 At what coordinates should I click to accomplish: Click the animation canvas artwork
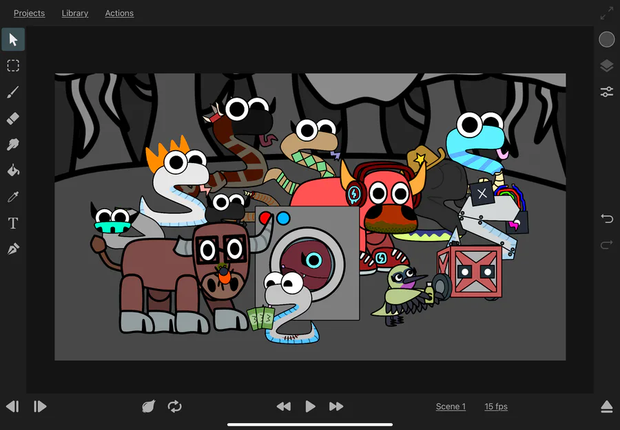[x=310, y=217]
